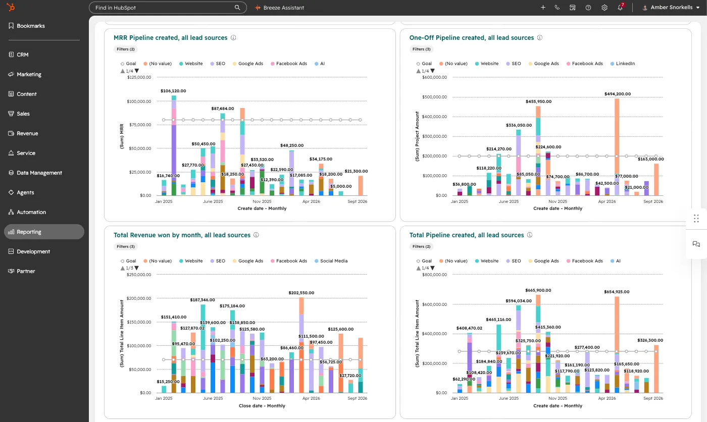
Task: Click the info icon beside MRR Pipeline created
Action: (x=233, y=38)
